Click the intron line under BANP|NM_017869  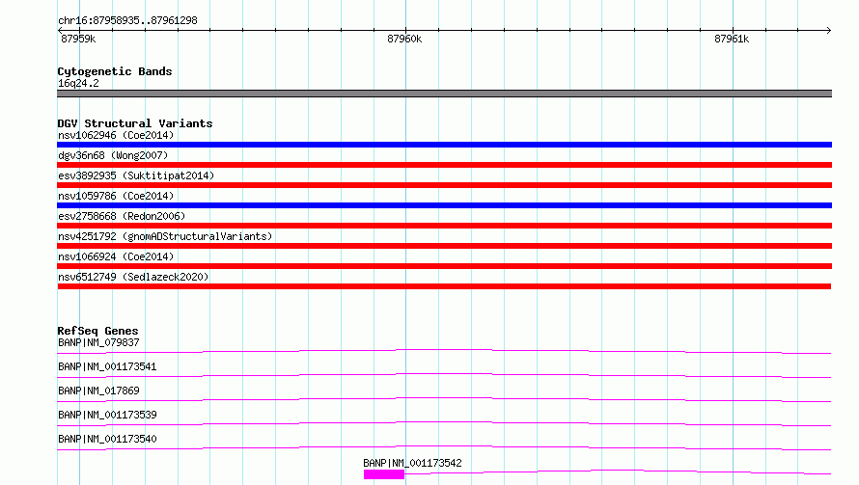pos(444,399)
